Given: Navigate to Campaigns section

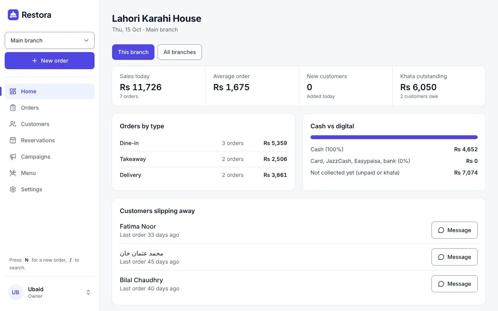Looking at the screenshot, I should pyautogui.click(x=49, y=157).
